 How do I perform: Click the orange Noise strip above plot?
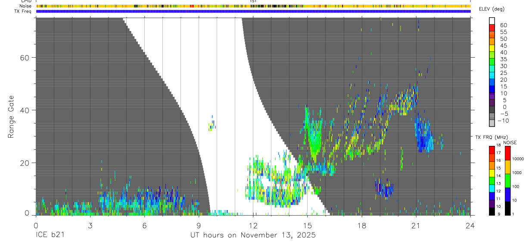pyautogui.click(x=253, y=6)
